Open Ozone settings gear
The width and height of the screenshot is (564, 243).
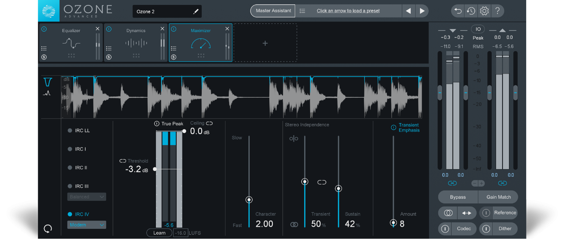tap(484, 11)
